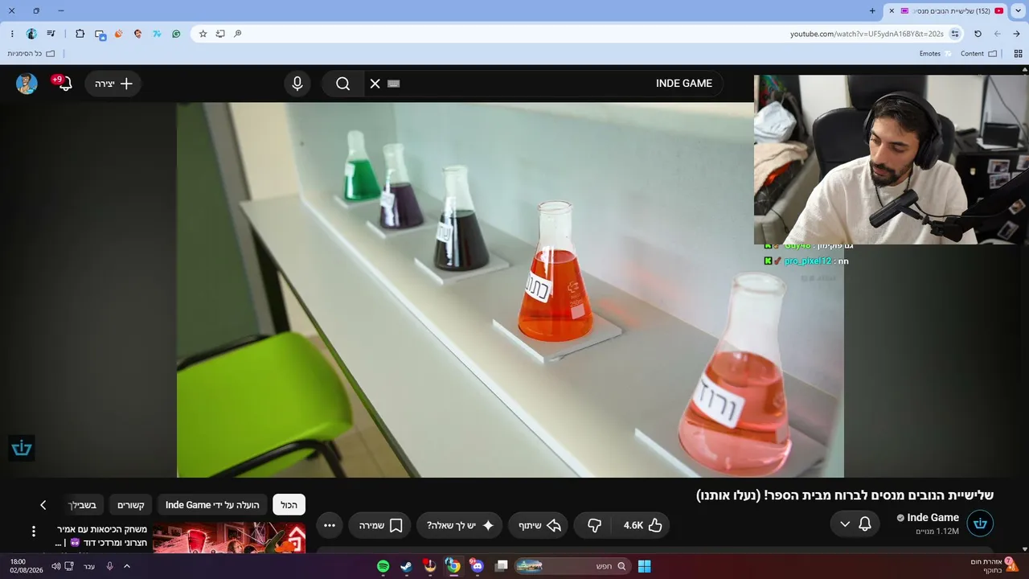Click the 'יש לך שאלה?' ask button
The image size is (1029, 579).
click(461, 525)
